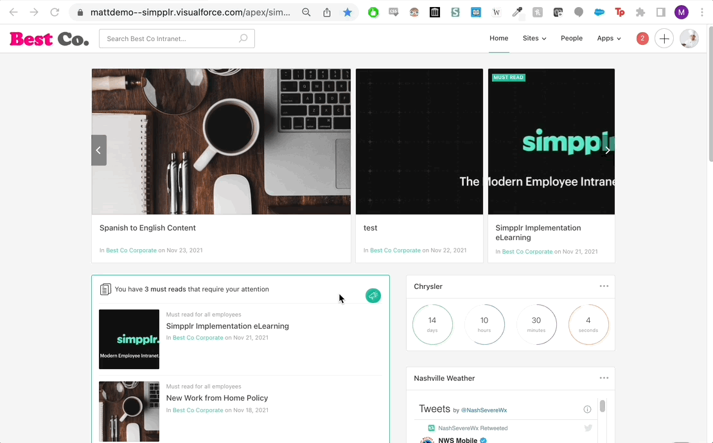Click the info icon beside Tweets
Viewport: 713px width, 443px height.
point(587,410)
